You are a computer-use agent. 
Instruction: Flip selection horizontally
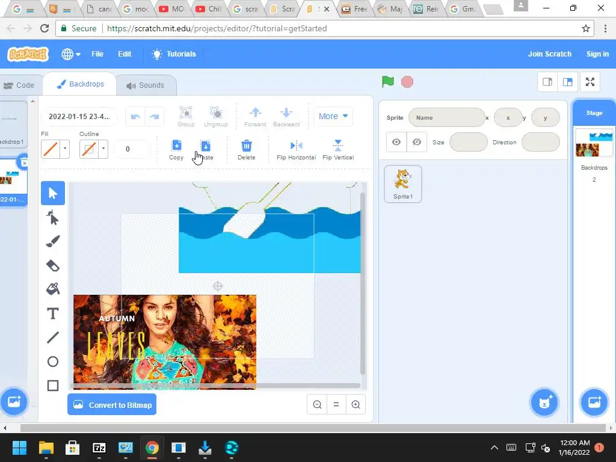(x=296, y=150)
